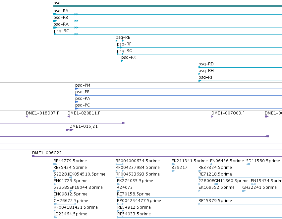The height and width of the screenshot is (219, 282).
Task: Click the LD23464.5prime EST label
Action: click(x=70, y=214)
